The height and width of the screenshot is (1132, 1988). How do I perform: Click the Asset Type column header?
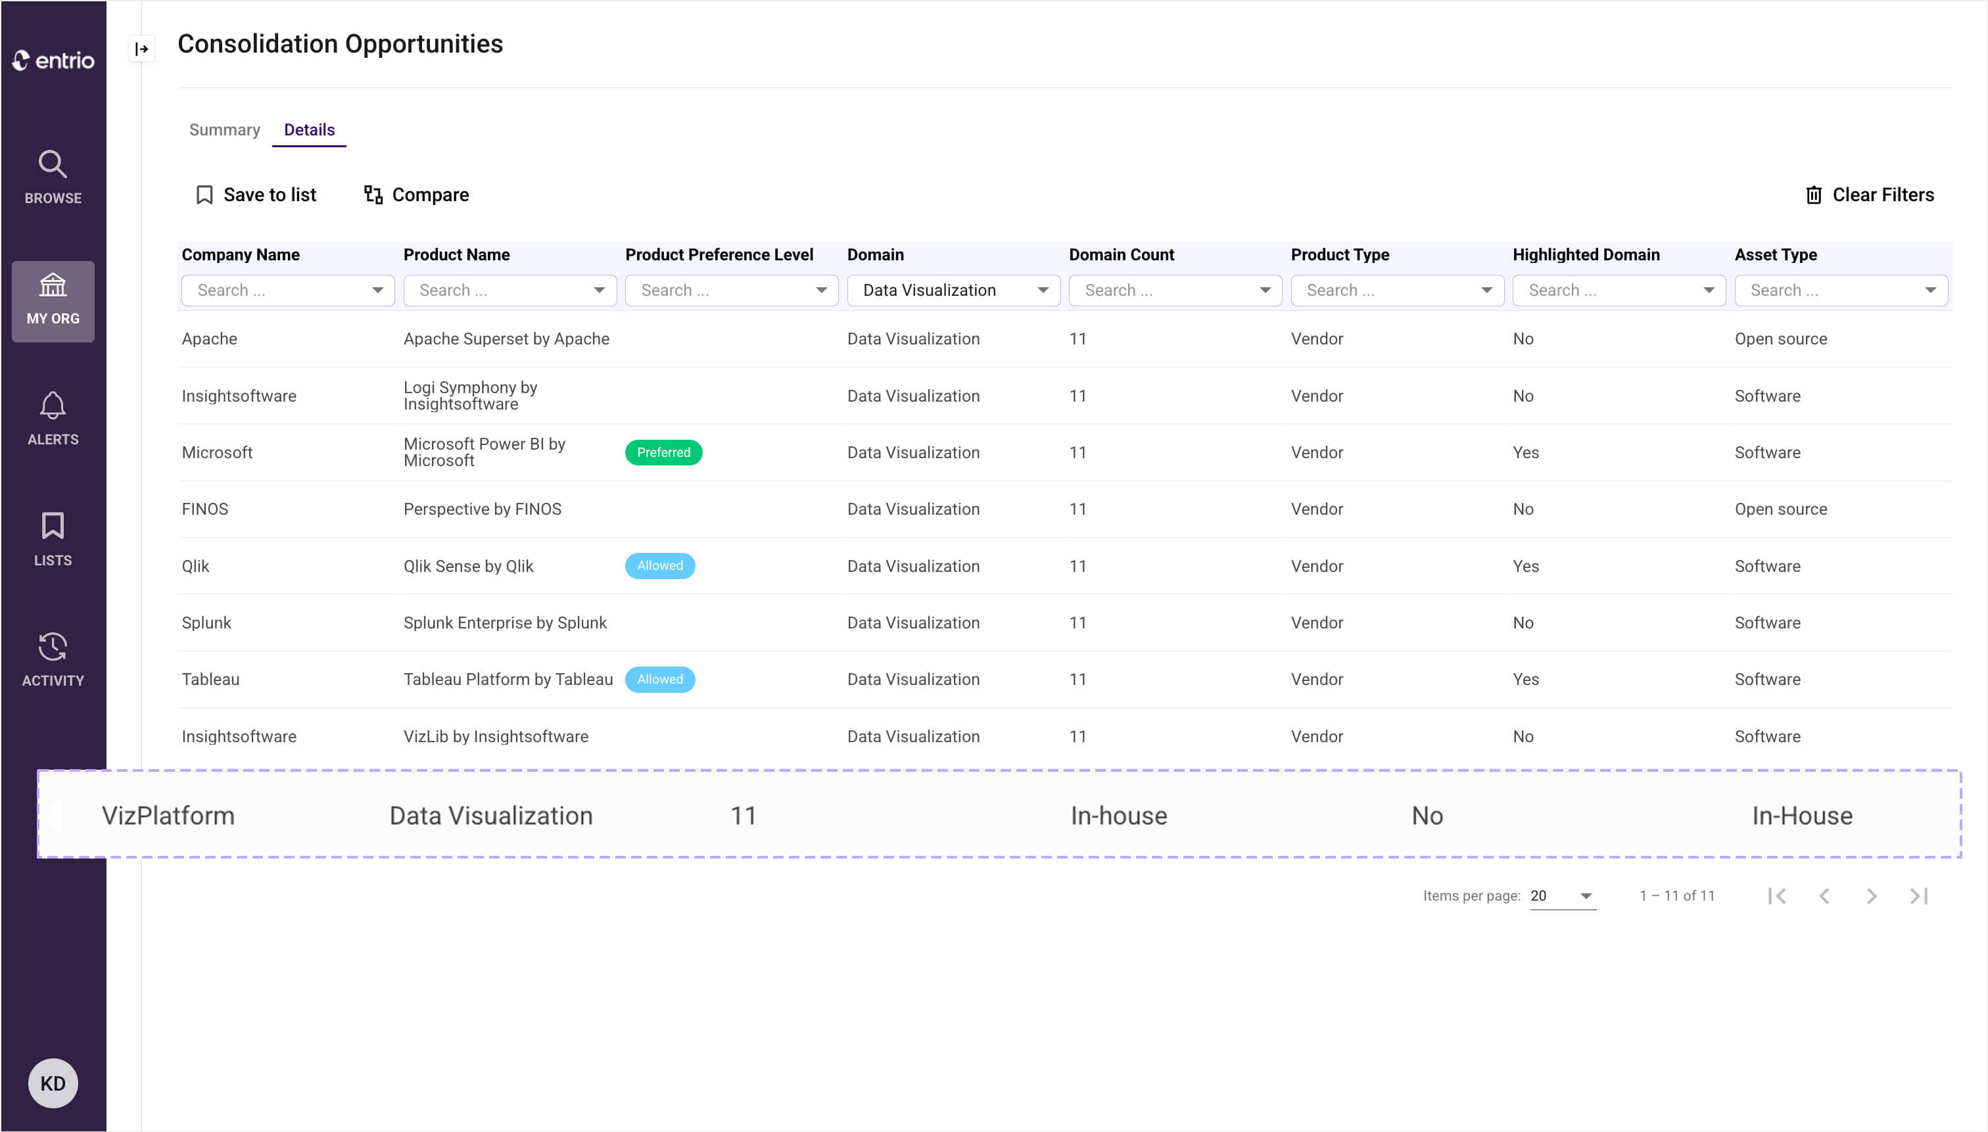point(1776,254)
